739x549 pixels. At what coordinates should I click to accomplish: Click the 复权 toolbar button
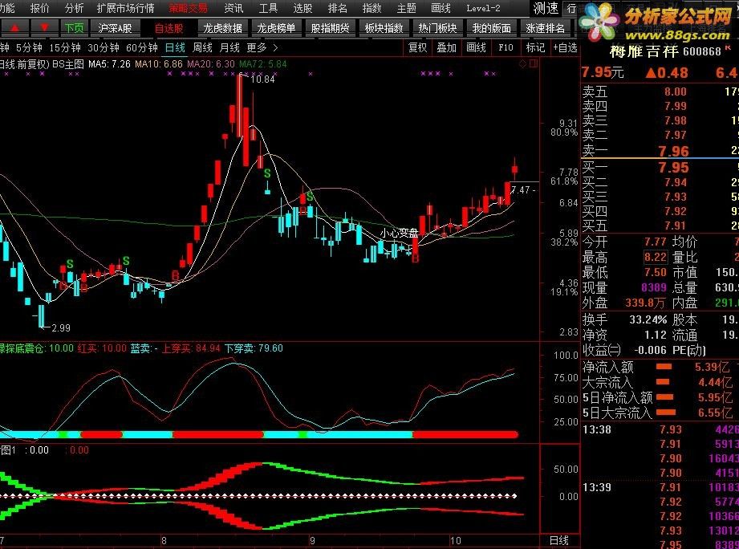(x=417, y=47)
